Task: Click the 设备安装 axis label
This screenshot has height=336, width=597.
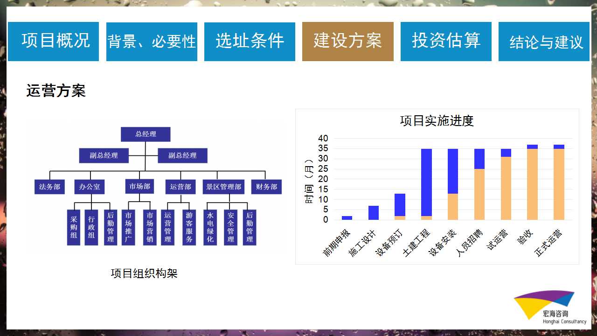Action: 443,243
